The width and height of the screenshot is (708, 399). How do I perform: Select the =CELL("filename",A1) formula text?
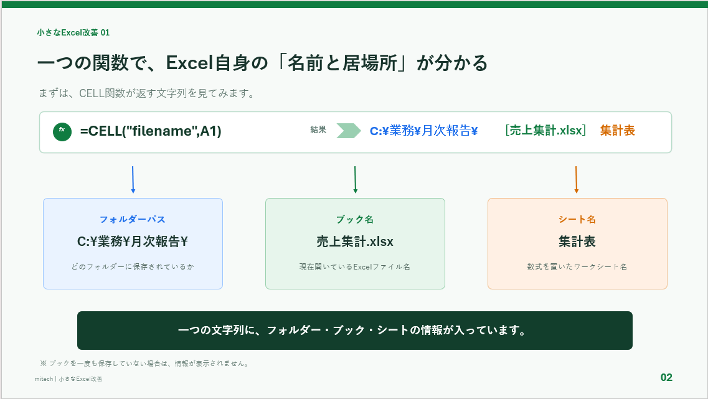coord(151,131)
